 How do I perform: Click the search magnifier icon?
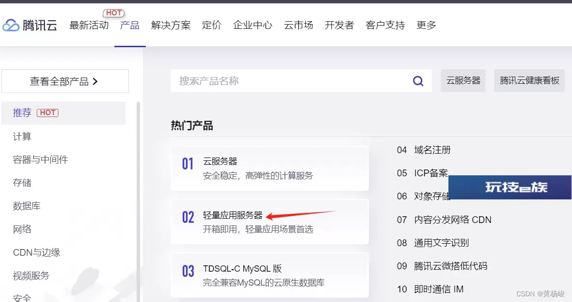[x=418, y=81]
